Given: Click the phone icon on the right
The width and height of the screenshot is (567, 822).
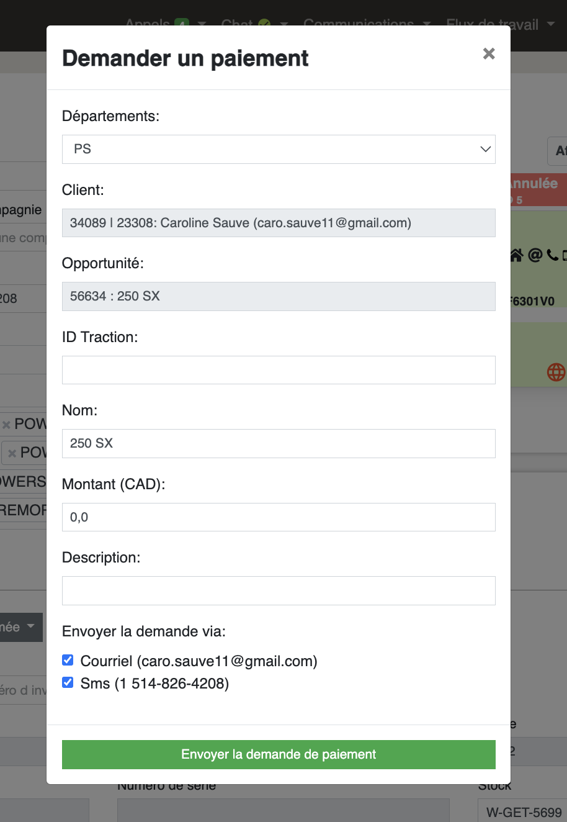Looking at the screenshot, I should tap(551, 255).
